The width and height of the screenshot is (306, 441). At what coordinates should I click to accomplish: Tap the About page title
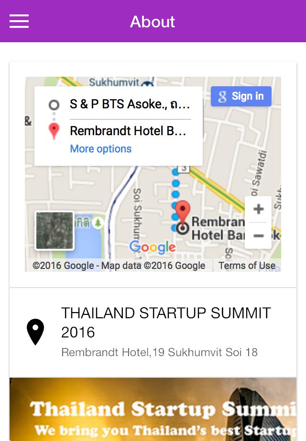(x=153, y=22)
